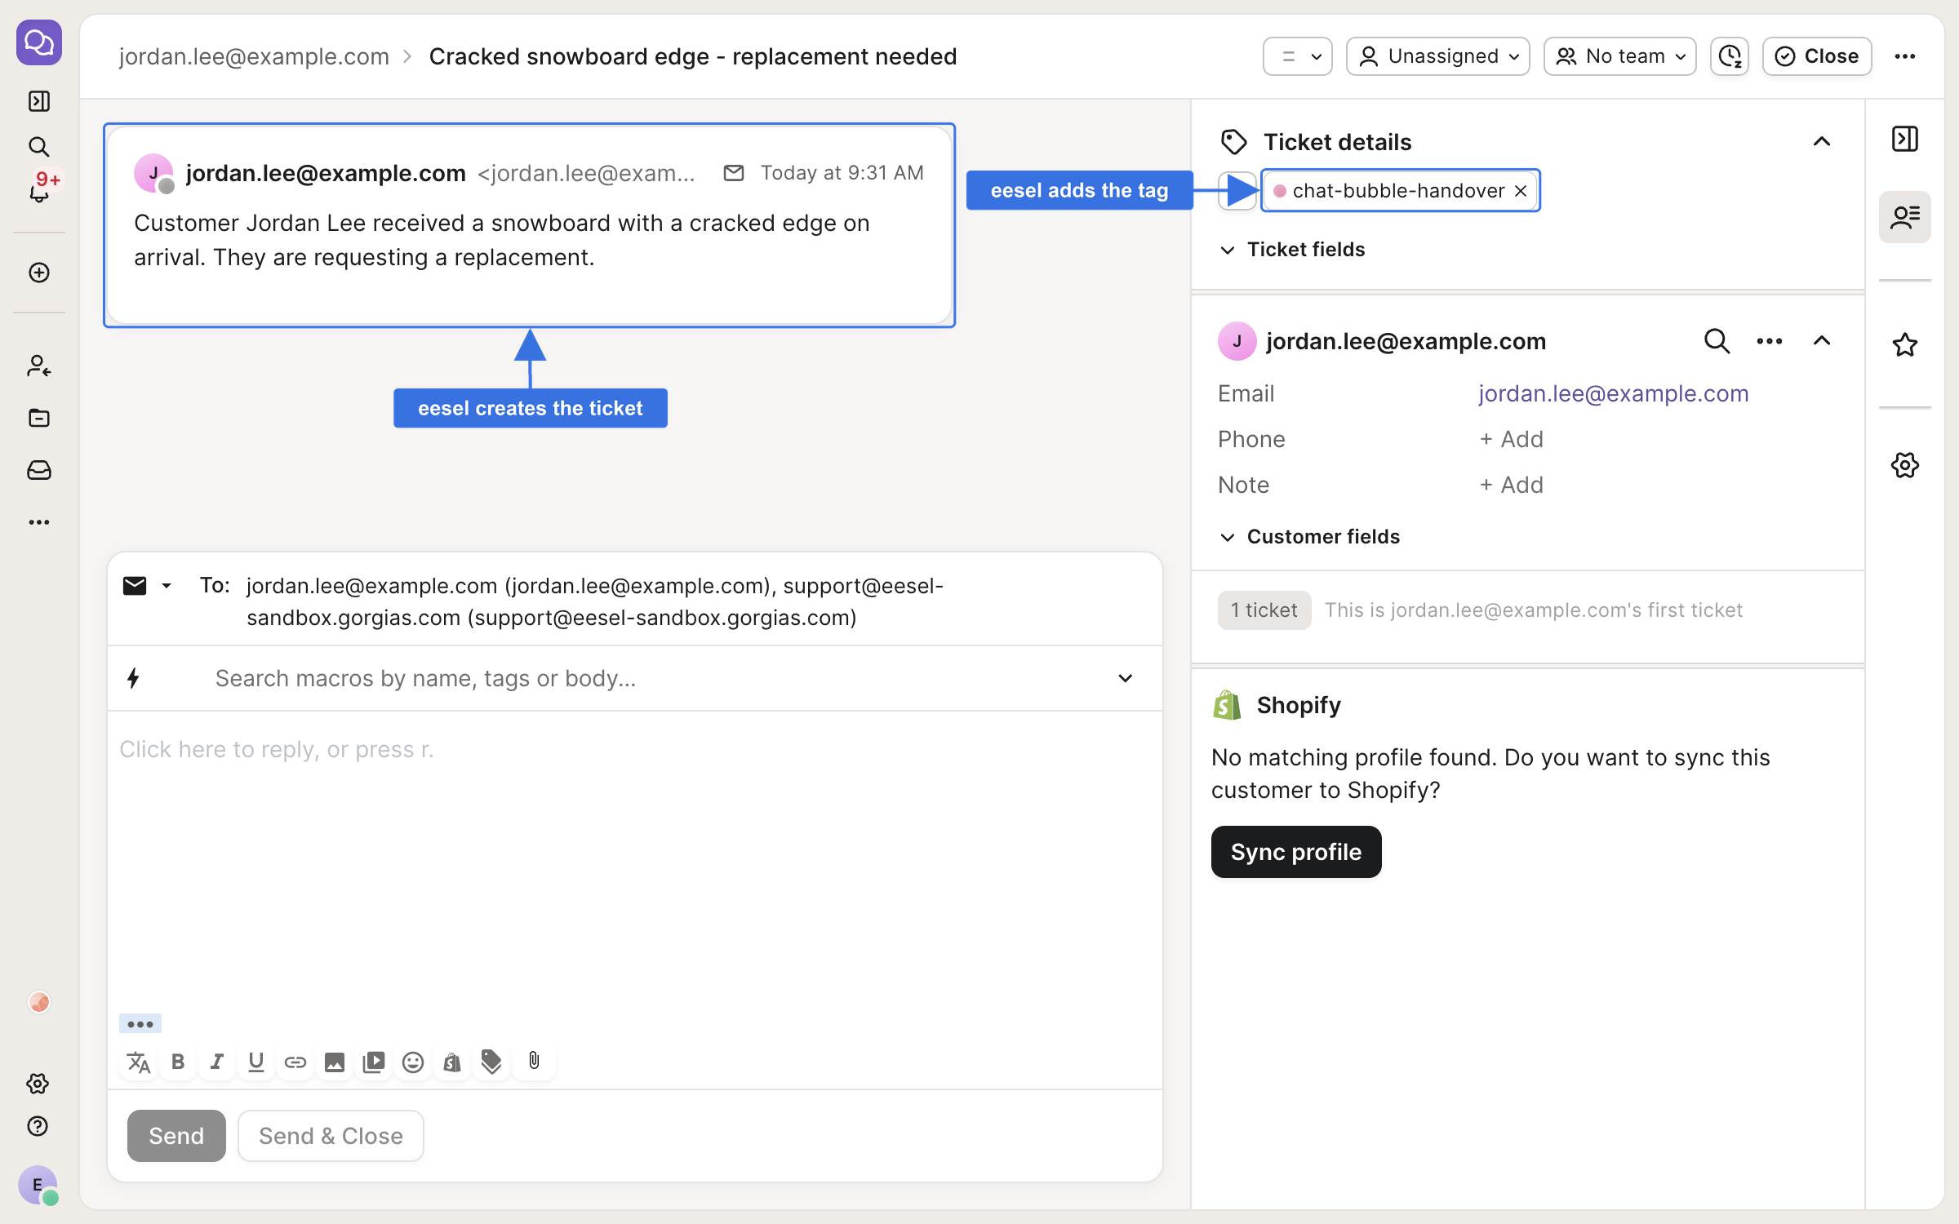Remove the chat-bubble-handover tag
The image size is (1959, 1224).
pos(1521,191)
